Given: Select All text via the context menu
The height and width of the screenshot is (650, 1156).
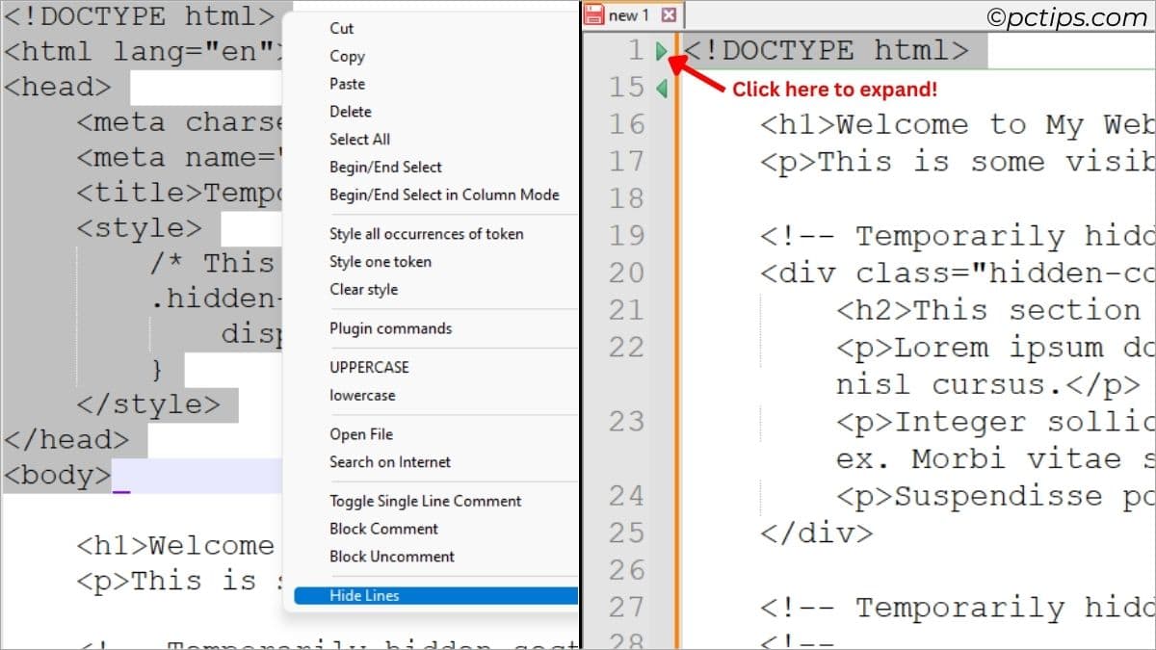Looking at the screenshot, I should tap(359, 139).
